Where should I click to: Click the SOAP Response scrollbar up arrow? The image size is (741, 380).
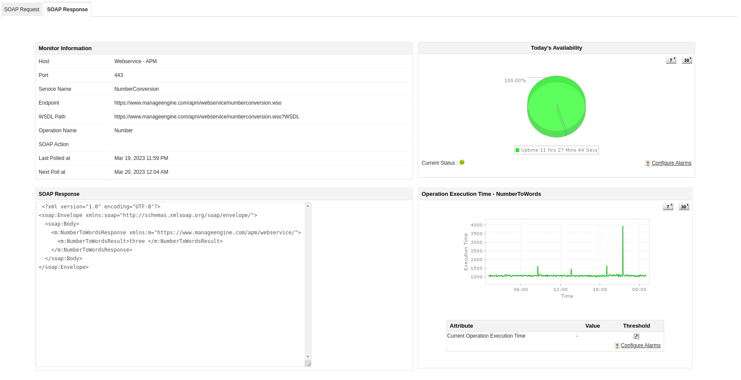[x=308, y=206]
